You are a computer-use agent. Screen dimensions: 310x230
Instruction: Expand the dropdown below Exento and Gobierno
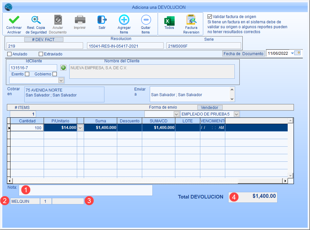click(61, 80)
